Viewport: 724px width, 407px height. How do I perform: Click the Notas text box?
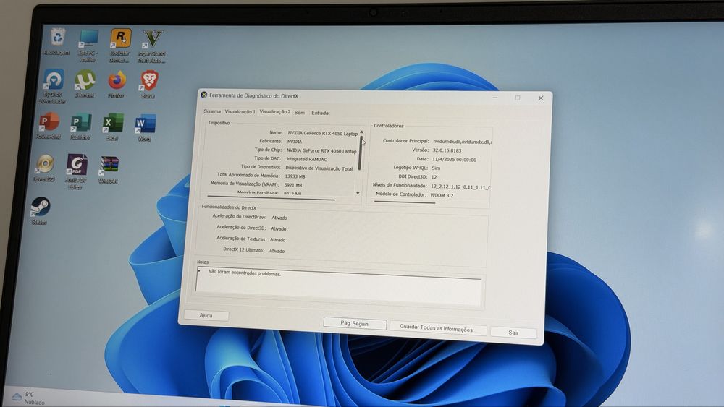coord(339,286)
